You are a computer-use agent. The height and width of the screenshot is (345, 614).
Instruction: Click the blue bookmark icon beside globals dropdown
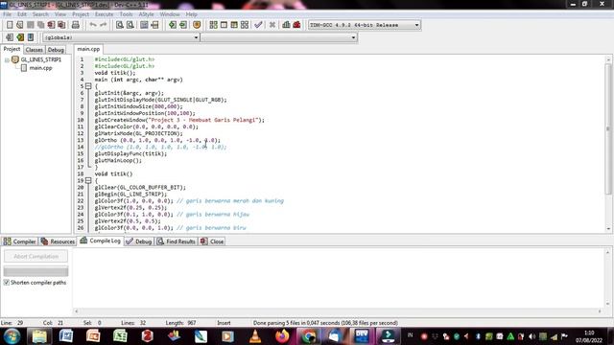tap(31, 37)
